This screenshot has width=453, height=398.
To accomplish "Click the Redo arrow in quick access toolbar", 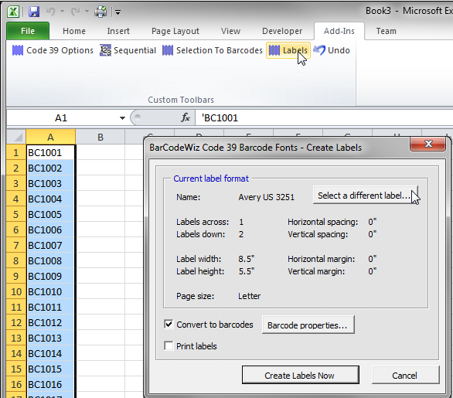I will [76, 12].
